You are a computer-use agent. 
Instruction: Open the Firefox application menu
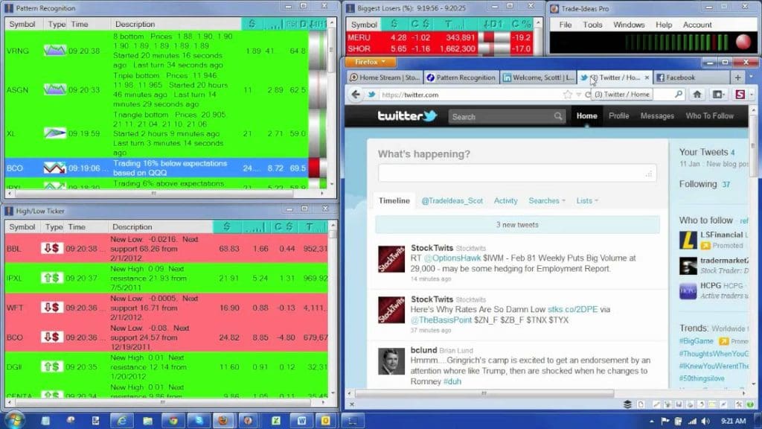370,63
